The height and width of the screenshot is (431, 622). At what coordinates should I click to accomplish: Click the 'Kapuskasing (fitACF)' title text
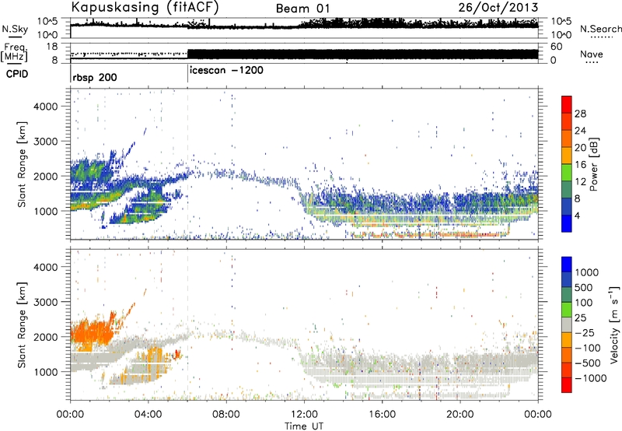pyautogui.click(x=145, y=7)
